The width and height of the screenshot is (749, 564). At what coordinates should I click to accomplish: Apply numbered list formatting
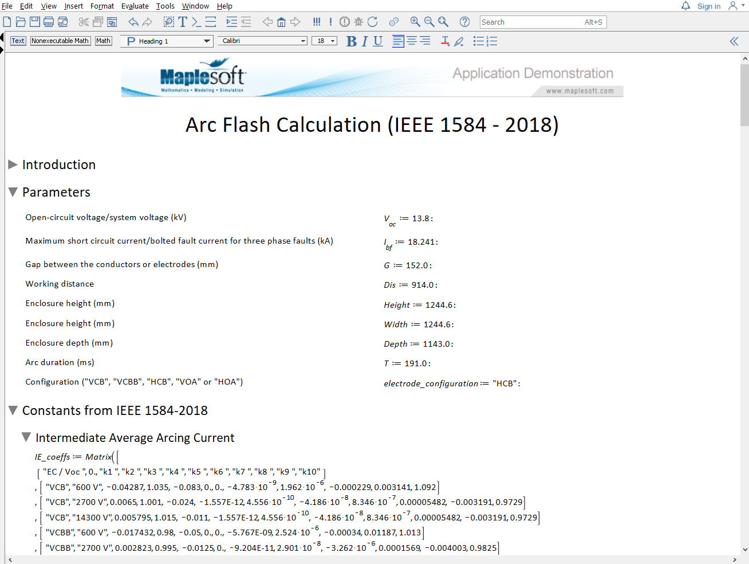[492, 41]
